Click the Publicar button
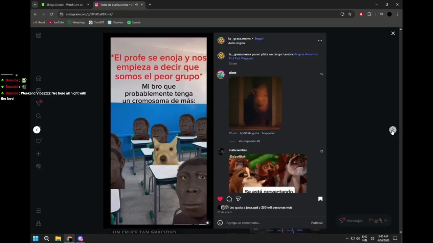The height and width of the screenshot is (243, 433). point(317,223)
